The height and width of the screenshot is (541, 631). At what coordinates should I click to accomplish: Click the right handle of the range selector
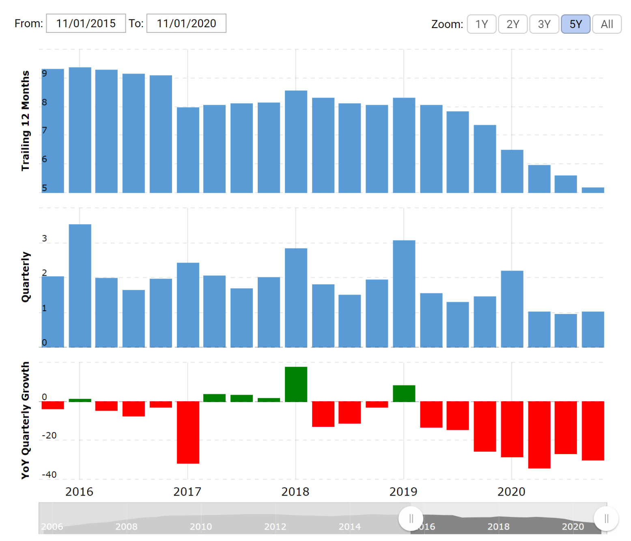click(x=607, y=518)
